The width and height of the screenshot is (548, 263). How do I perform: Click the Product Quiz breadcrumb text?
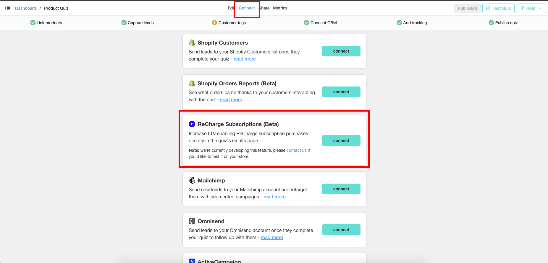56,8
